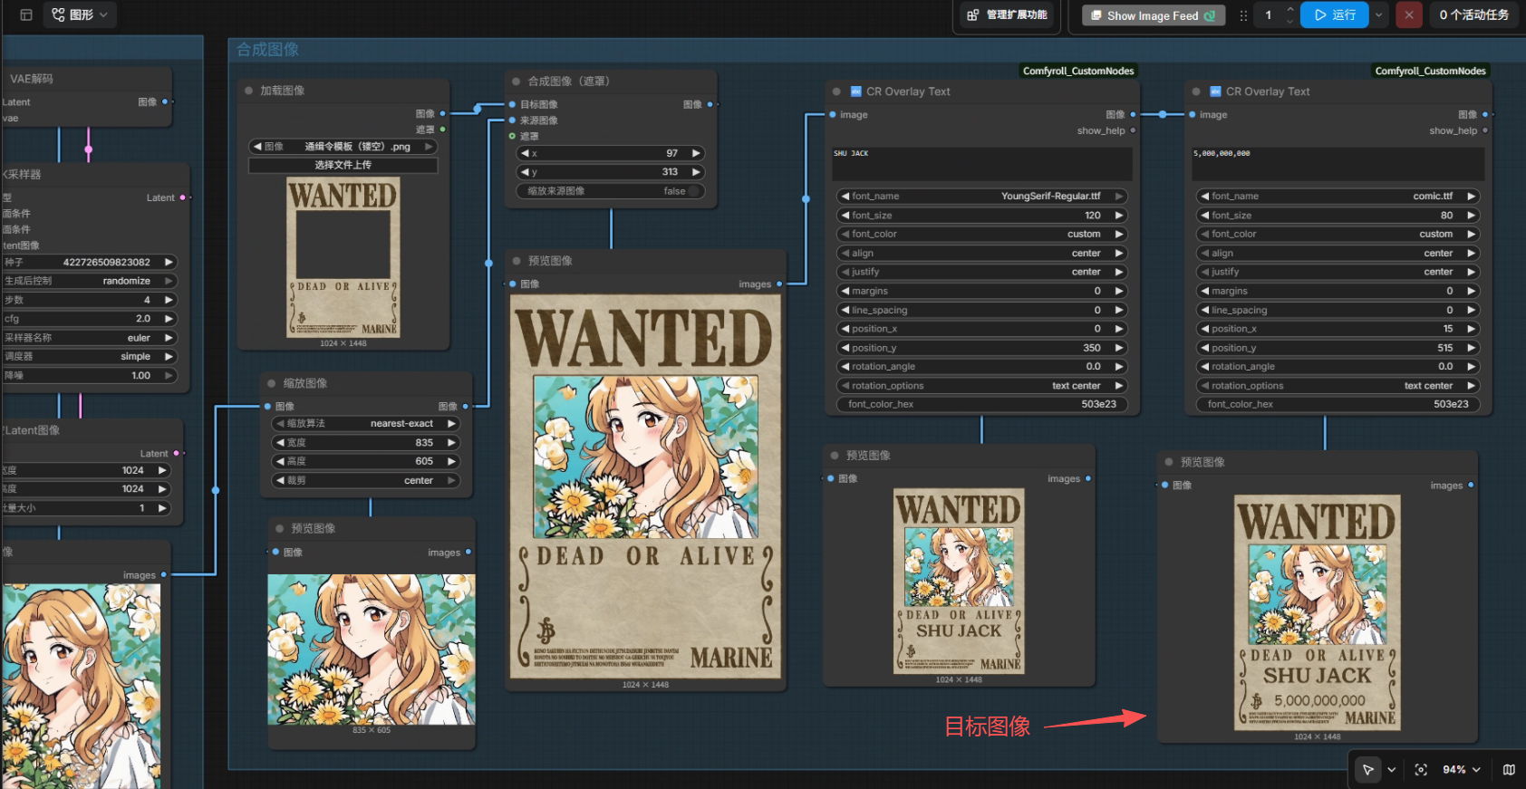1526x789 pixels.
Task: Expand the run options chevron beside 运行
Action: point(1379,15)
